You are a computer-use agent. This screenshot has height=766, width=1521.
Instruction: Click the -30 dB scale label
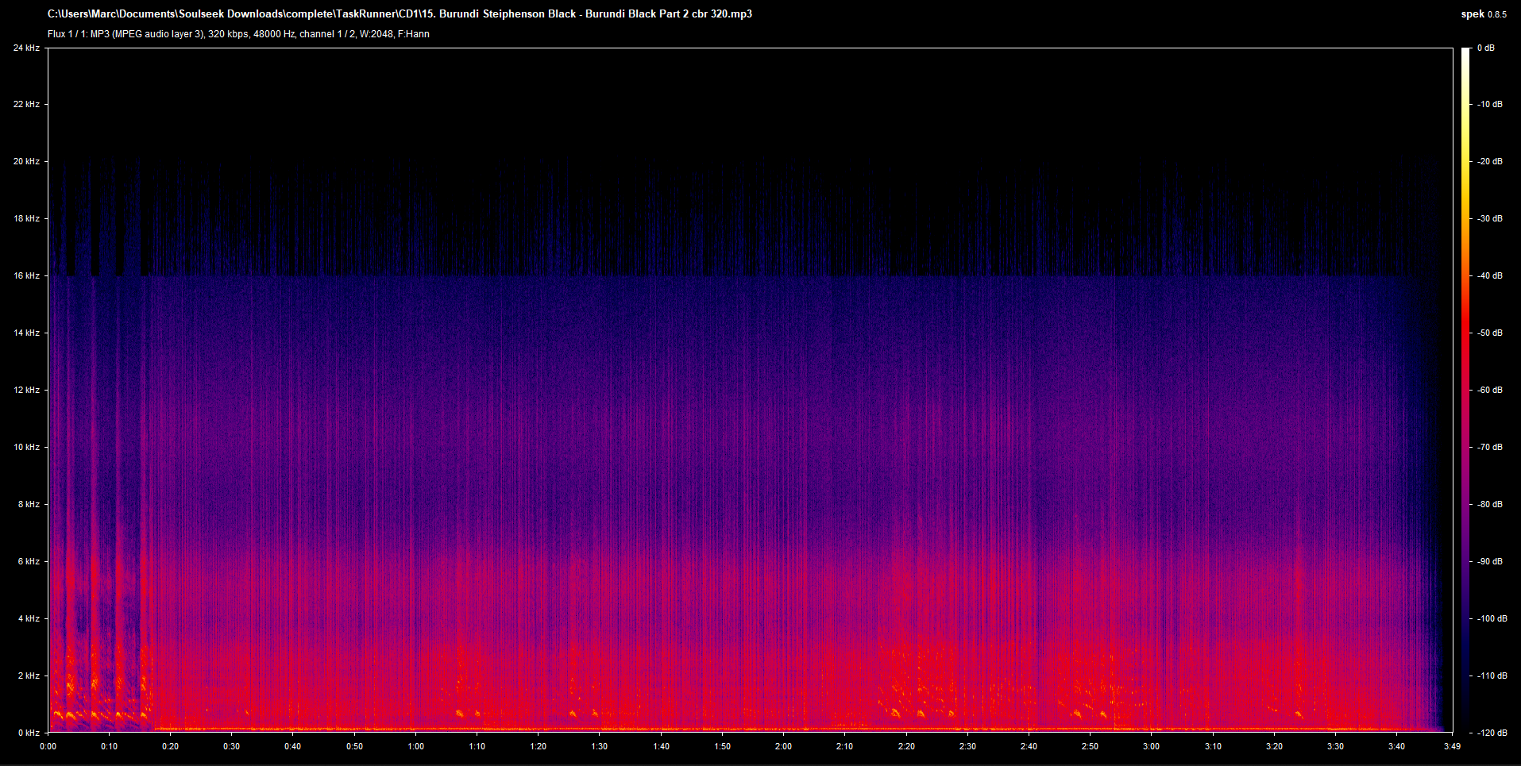[x=1490, y=219]
